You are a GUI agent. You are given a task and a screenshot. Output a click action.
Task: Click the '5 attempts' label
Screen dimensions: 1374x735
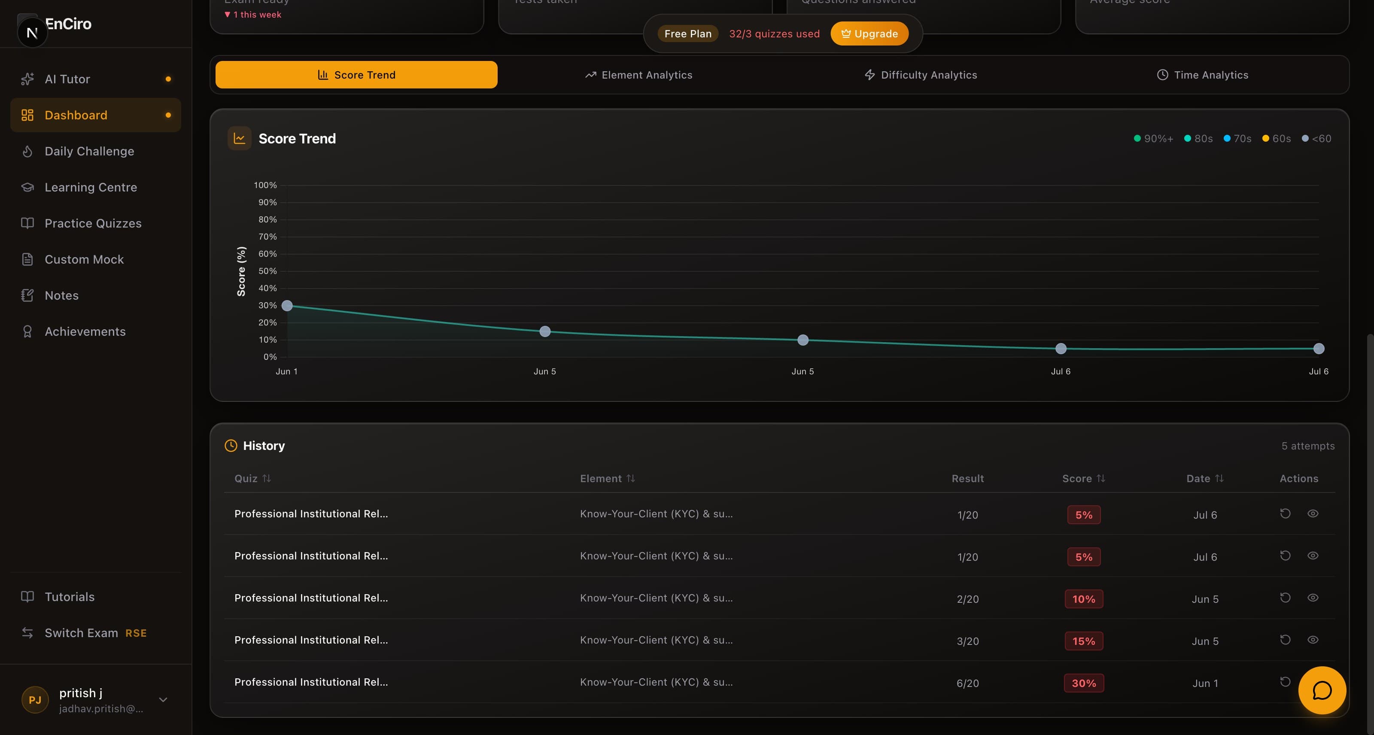tap(1308, 446)
